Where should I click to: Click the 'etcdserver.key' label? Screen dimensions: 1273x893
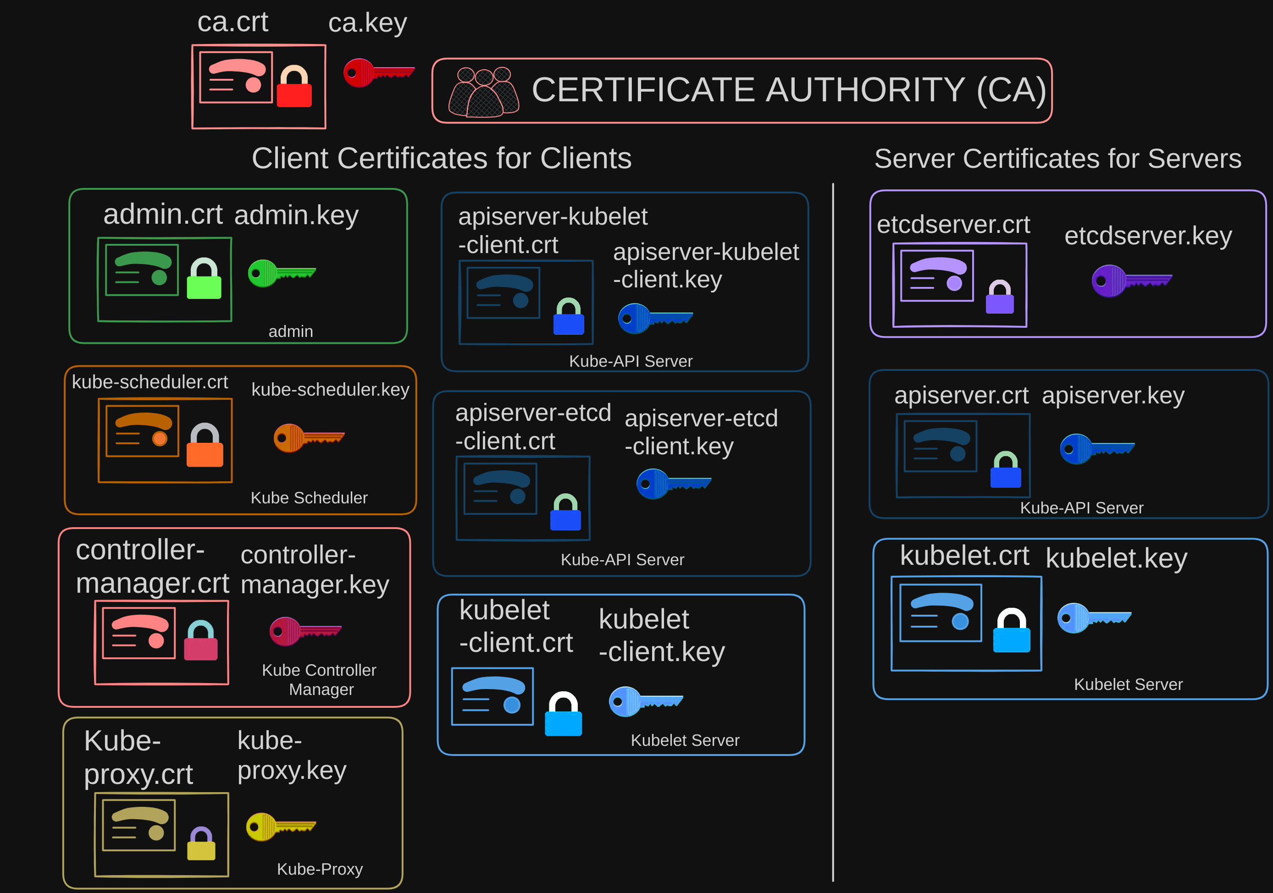coord(1148,237)
